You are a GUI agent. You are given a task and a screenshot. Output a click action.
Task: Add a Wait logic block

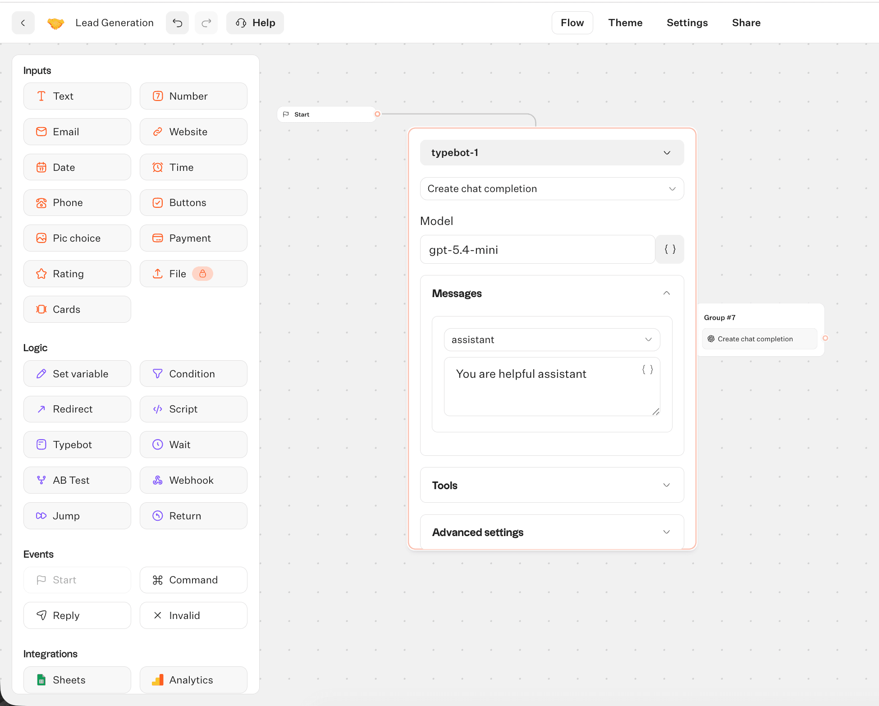(x=193, y=445)
